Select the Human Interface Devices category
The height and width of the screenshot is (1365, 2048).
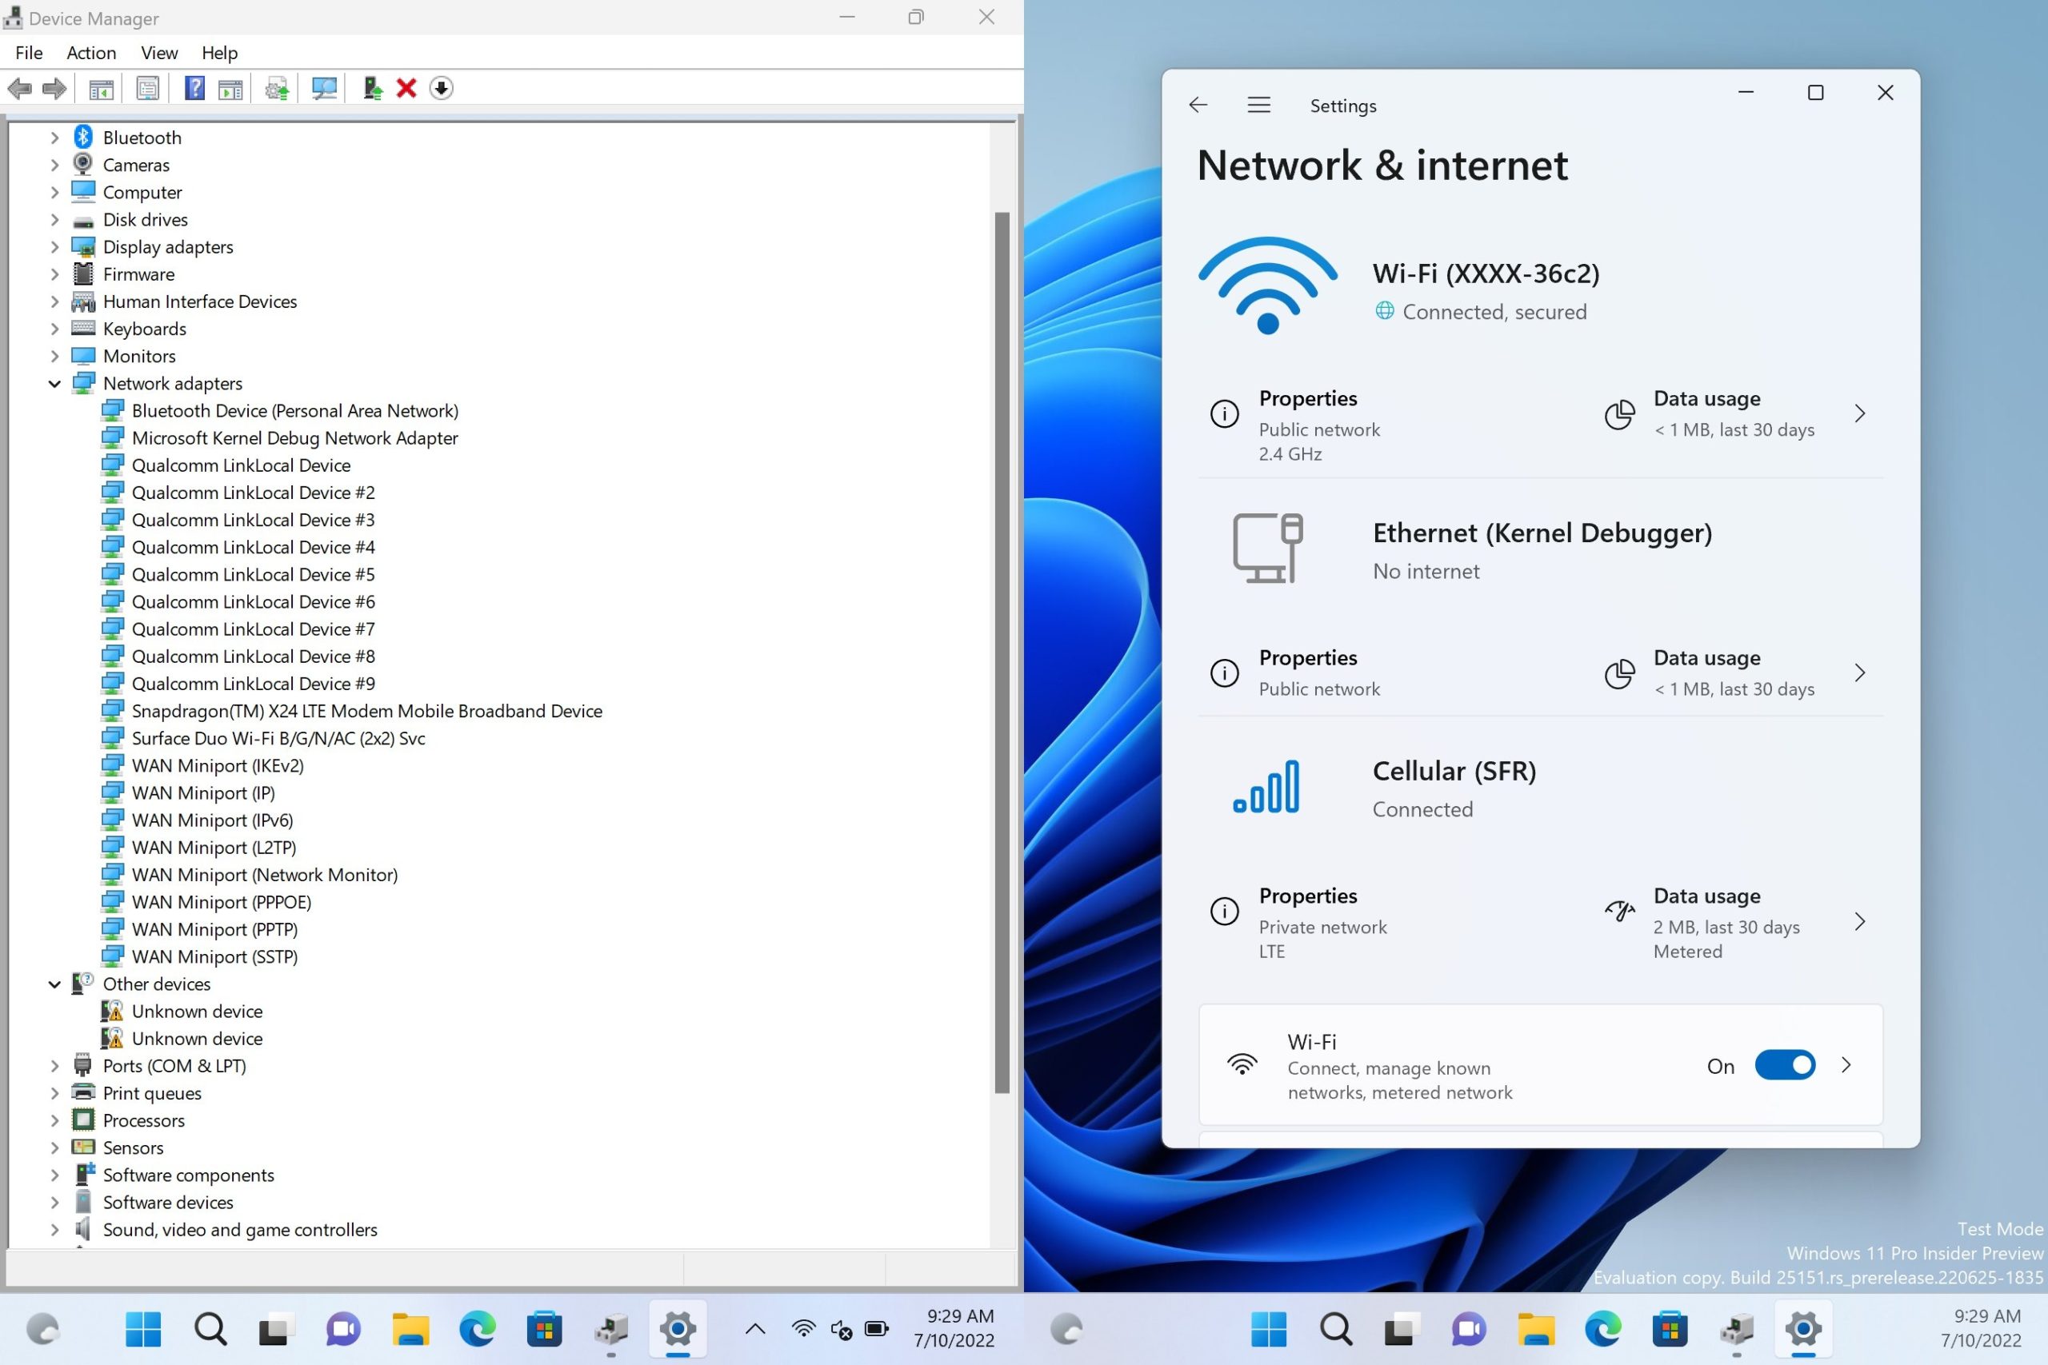[199, 301]
